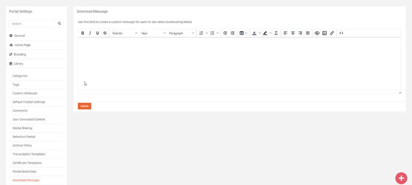Insert an image using image icon
412x185 pixels.
325,33
